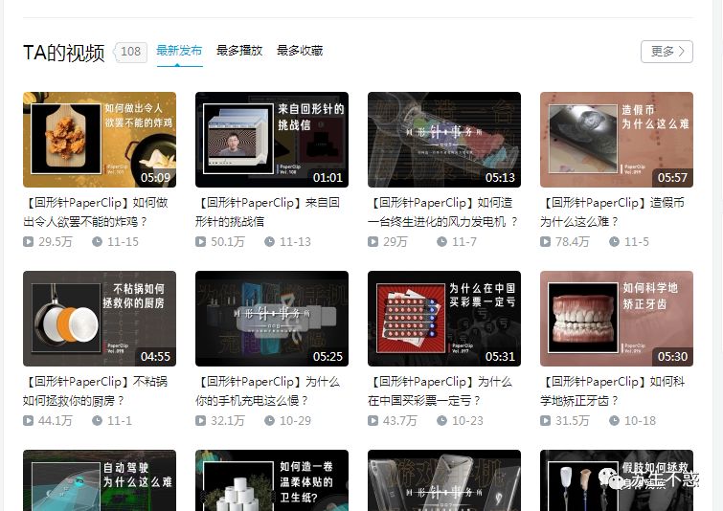The width and height of the screenshot is (723, 511).
Task: Switch to the 最新发布 tab
Action: pos(179,50)
